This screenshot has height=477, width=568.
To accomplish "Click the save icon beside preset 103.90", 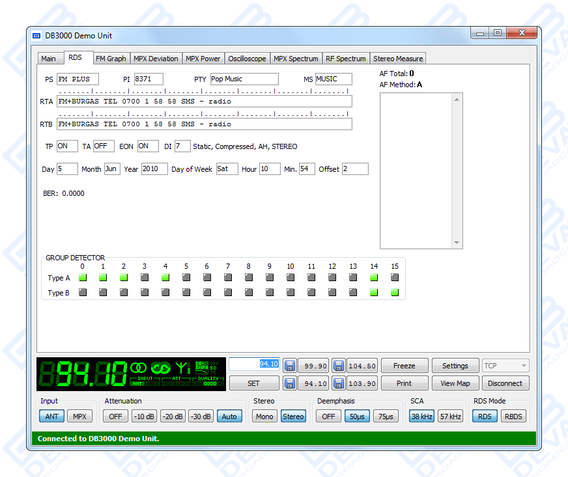I will (x=339, y=383).
